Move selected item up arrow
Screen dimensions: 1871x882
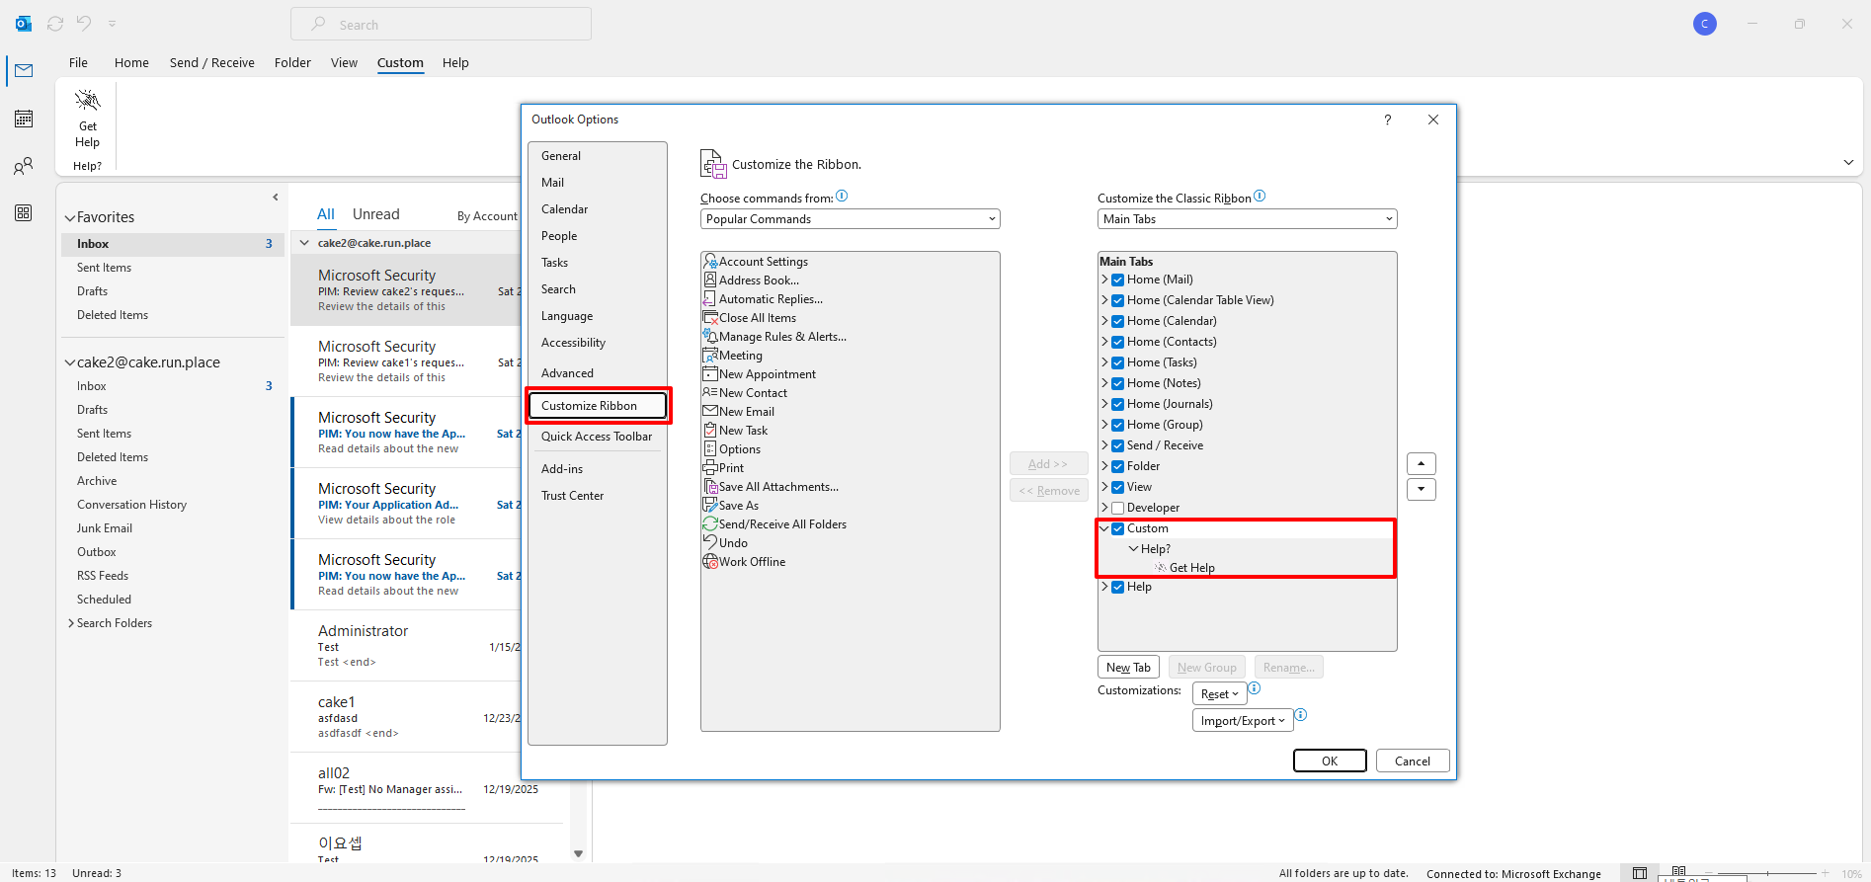1421,463
